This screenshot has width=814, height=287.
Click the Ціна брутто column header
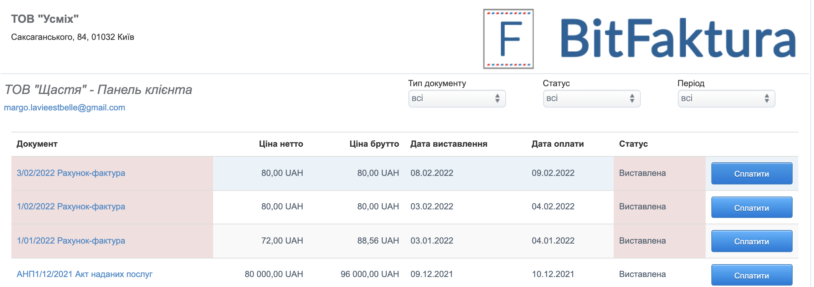(x=374, y=144)
